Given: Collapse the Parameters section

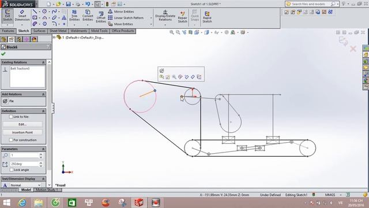Looking at the screenshot, I should pos(43,149).
